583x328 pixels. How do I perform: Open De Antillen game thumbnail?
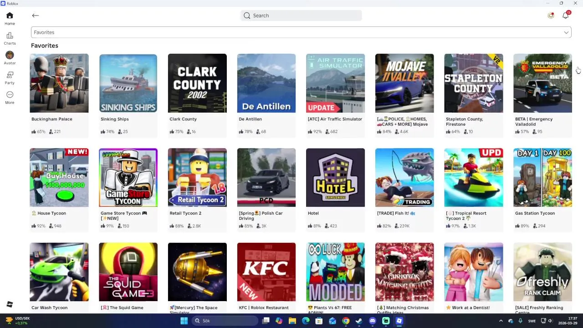point(266,83)
